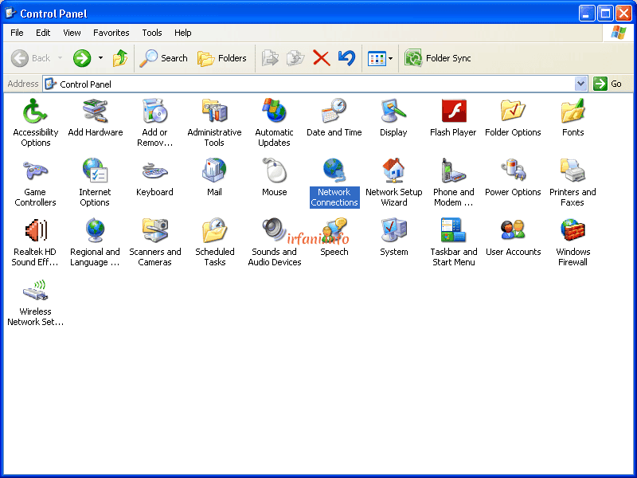Open the Wireless Network Setup icon

[x=35, y=291]
